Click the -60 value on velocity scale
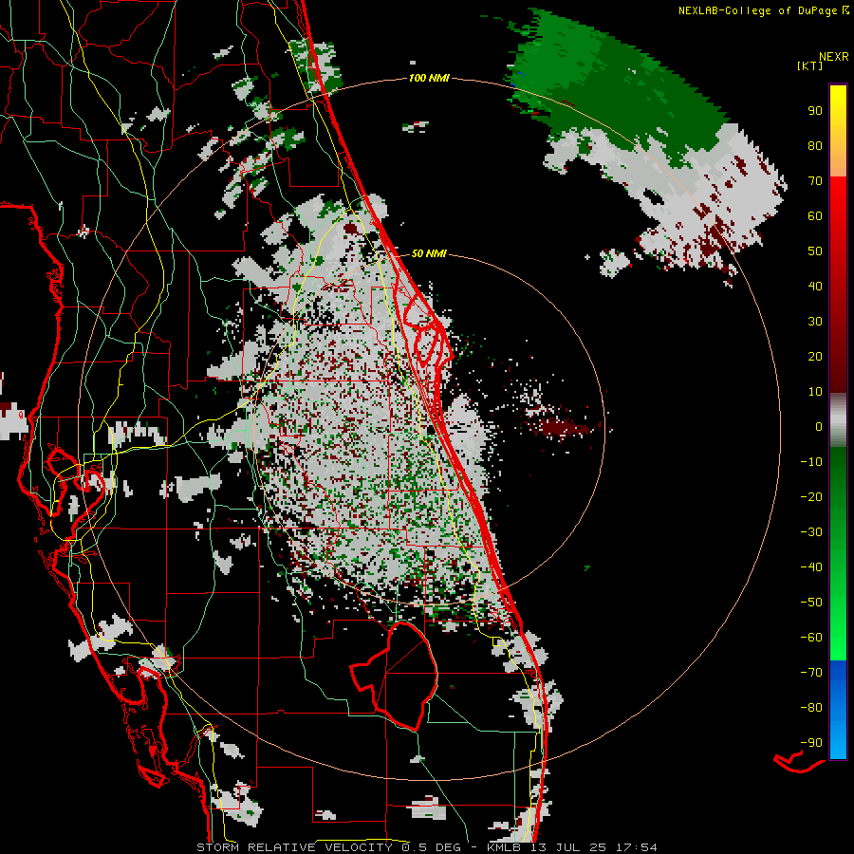 [x=811, y=638]
